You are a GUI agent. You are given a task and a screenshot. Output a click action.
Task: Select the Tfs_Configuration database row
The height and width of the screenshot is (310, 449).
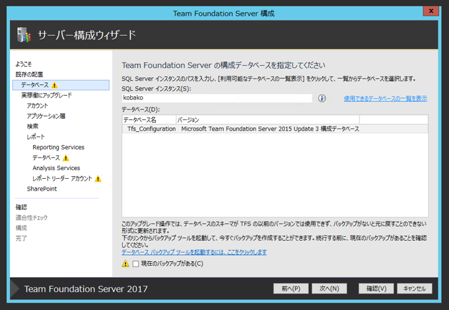pyautogui.click(x=275, y=129)
